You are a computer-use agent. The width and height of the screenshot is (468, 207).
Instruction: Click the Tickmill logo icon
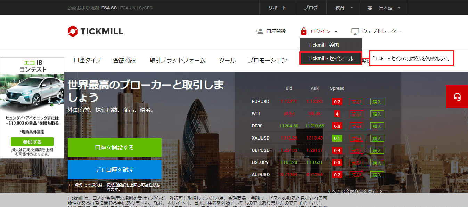(x=72, y=31)
